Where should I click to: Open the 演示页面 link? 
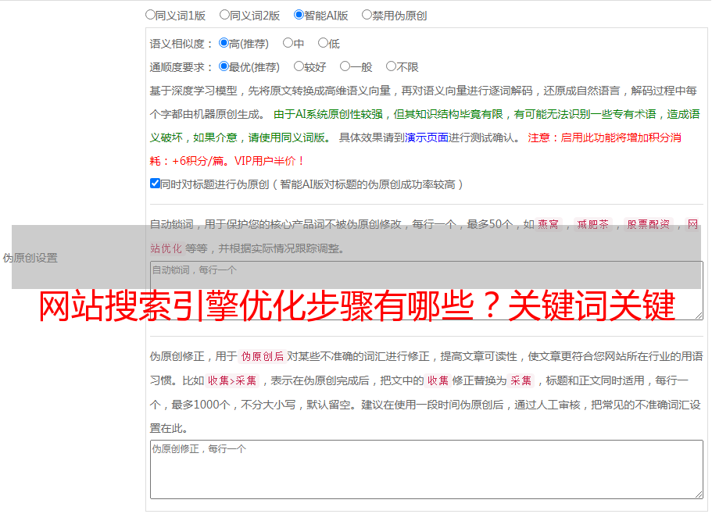(427, 137)
